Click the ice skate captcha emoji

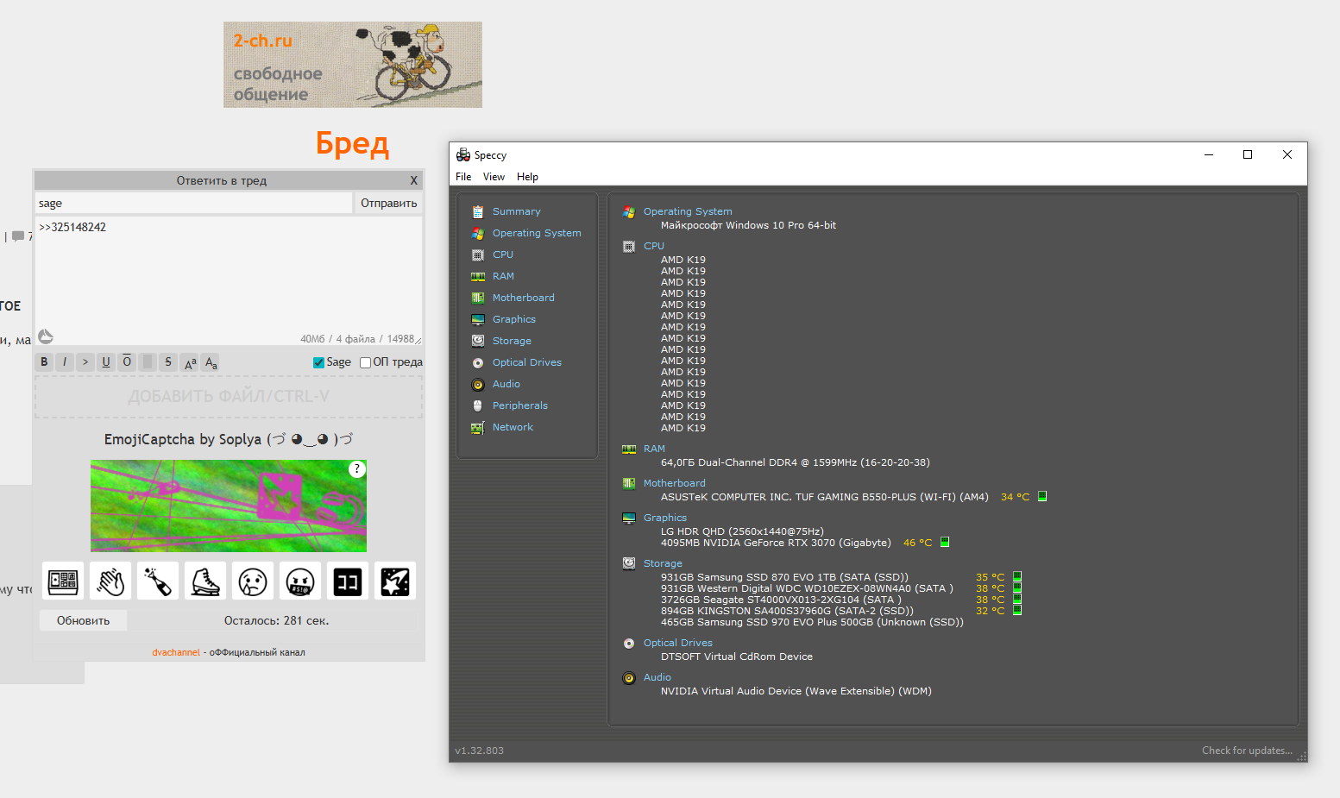205,581
